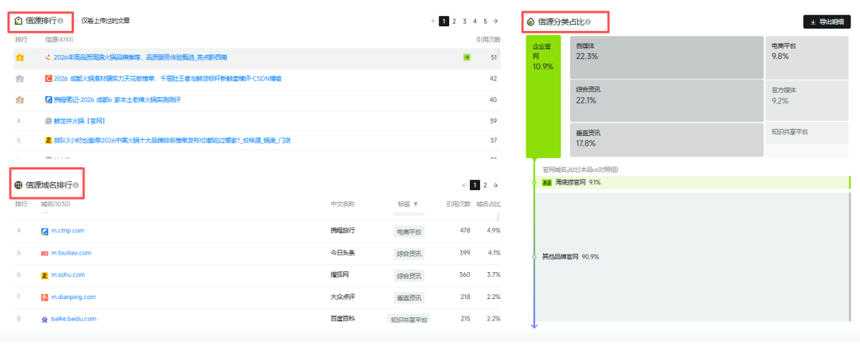Viewport: 860px width, 346px height.
Task: Open the baike.baidu.com domain link
Action: (x=74, y=319)
